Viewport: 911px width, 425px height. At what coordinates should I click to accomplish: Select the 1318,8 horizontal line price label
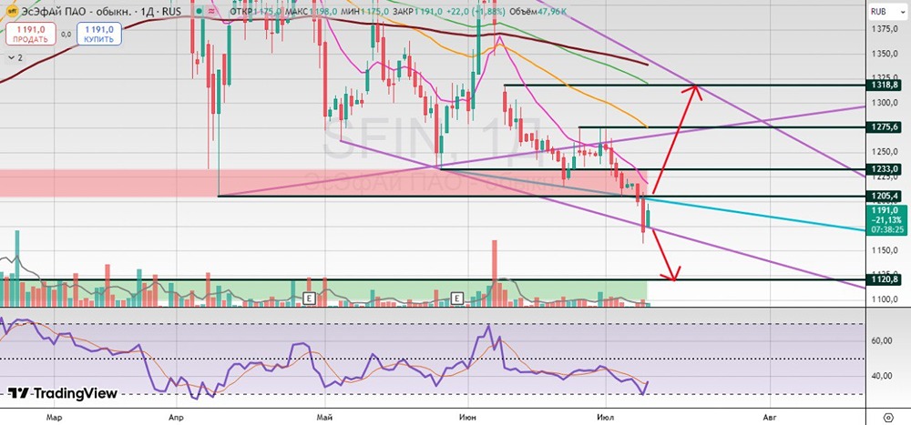pyautogui.click(x=883, y=85)
